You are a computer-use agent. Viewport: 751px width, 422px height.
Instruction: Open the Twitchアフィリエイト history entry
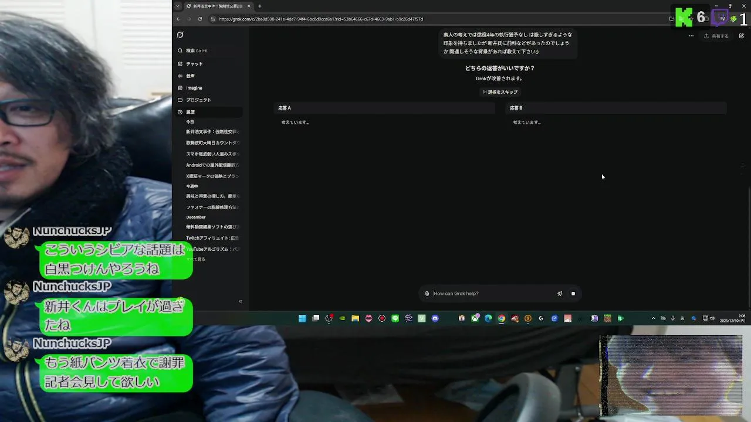(x=212, y=238)
